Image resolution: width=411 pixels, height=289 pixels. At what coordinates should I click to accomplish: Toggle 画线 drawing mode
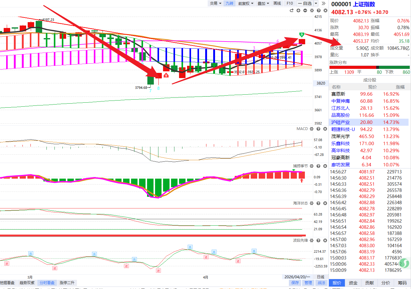[277, 3]
